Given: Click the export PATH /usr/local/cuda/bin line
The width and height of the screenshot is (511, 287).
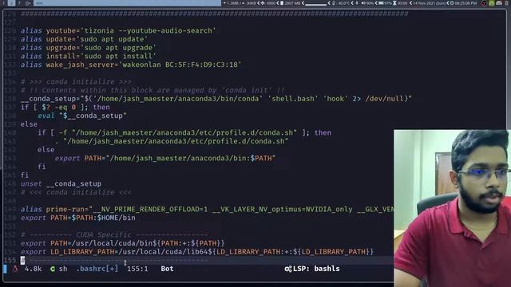Looking at the screenshot, I should [122, 243].
